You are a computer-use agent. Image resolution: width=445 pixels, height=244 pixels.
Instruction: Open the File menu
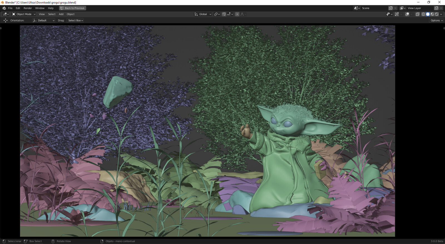point(10,8)
